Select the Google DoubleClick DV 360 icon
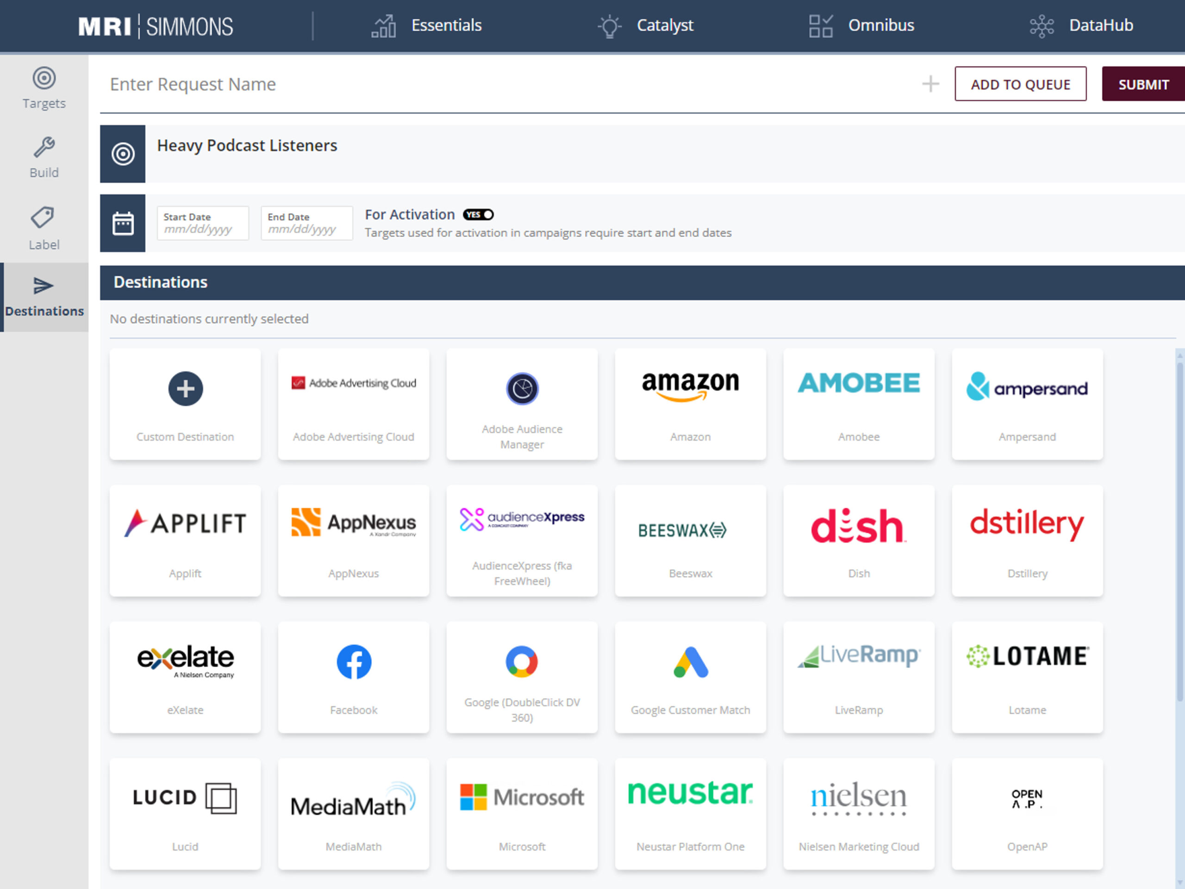 point(522,662)
